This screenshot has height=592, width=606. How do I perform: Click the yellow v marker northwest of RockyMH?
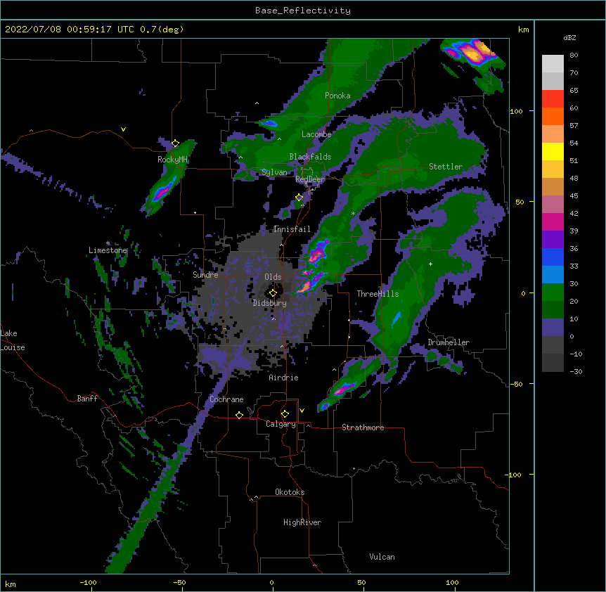point(123,129)
